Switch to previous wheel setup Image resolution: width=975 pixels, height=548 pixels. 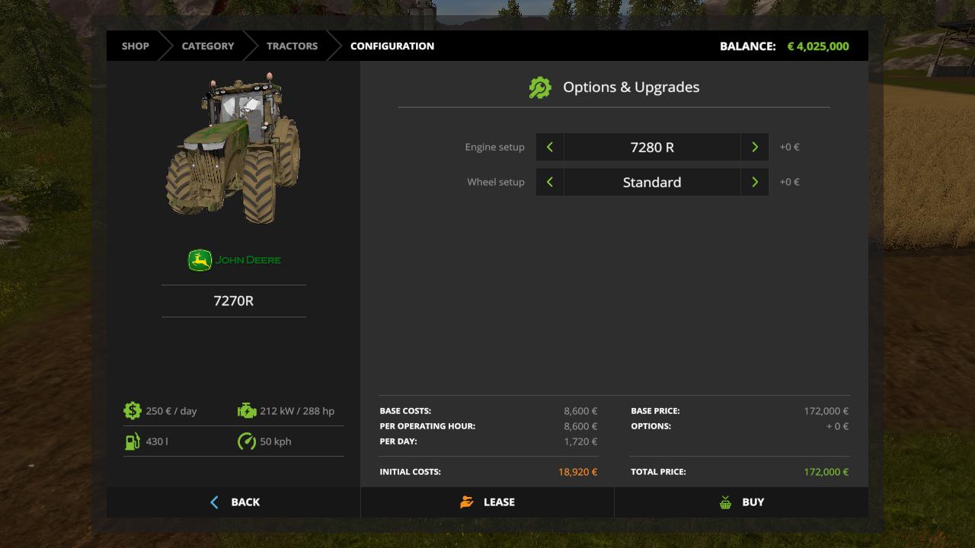tap(550, 182)
